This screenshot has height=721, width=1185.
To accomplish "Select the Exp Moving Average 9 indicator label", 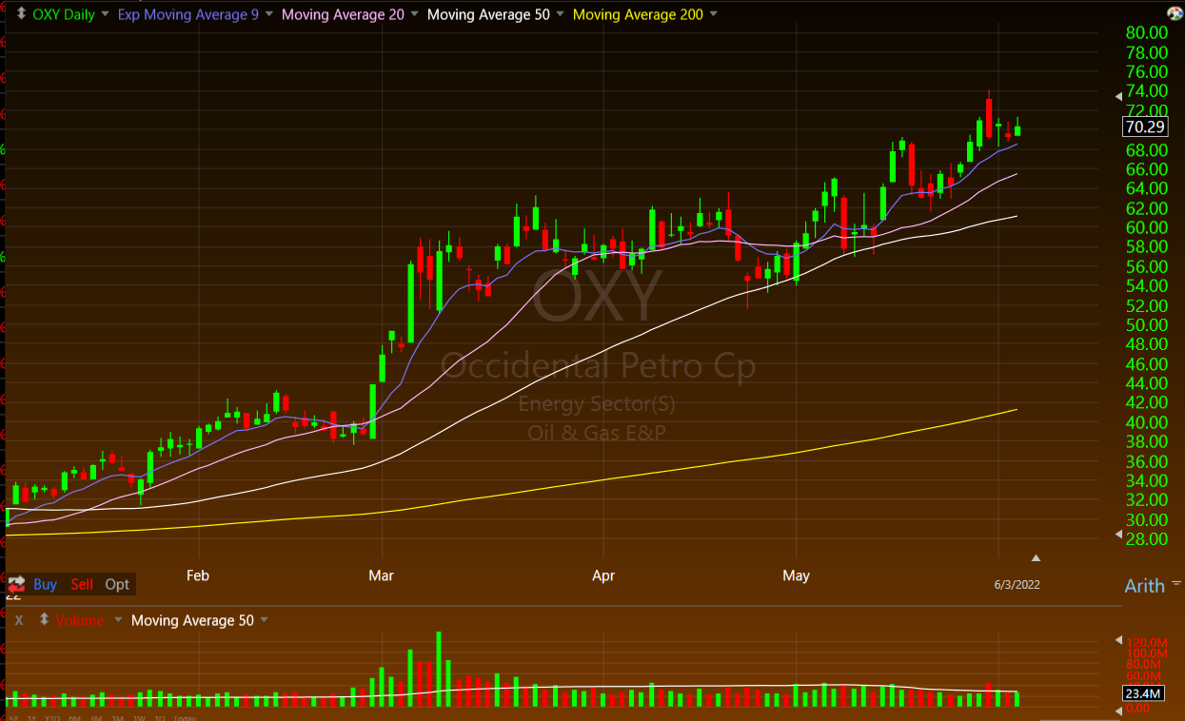I will tap(188, 14).
